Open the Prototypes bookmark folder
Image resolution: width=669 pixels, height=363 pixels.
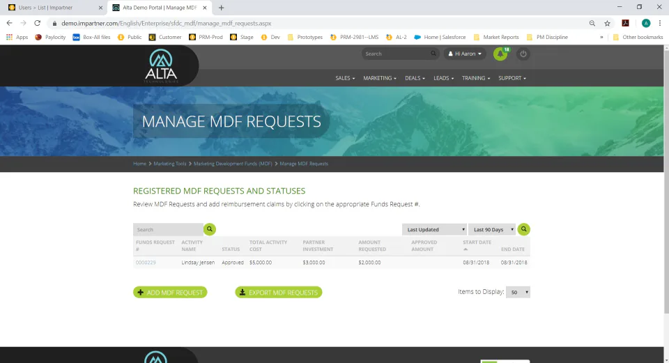tap(305, 37)
